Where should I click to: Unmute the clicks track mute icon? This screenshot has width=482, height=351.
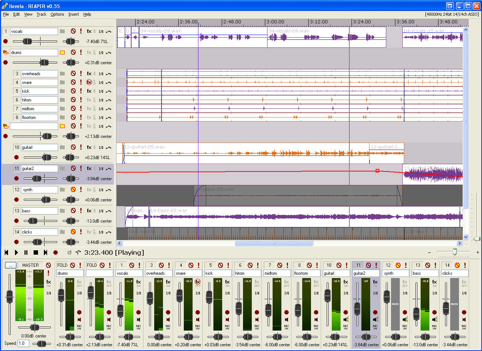pyautogui.click(x=73, y=232)
